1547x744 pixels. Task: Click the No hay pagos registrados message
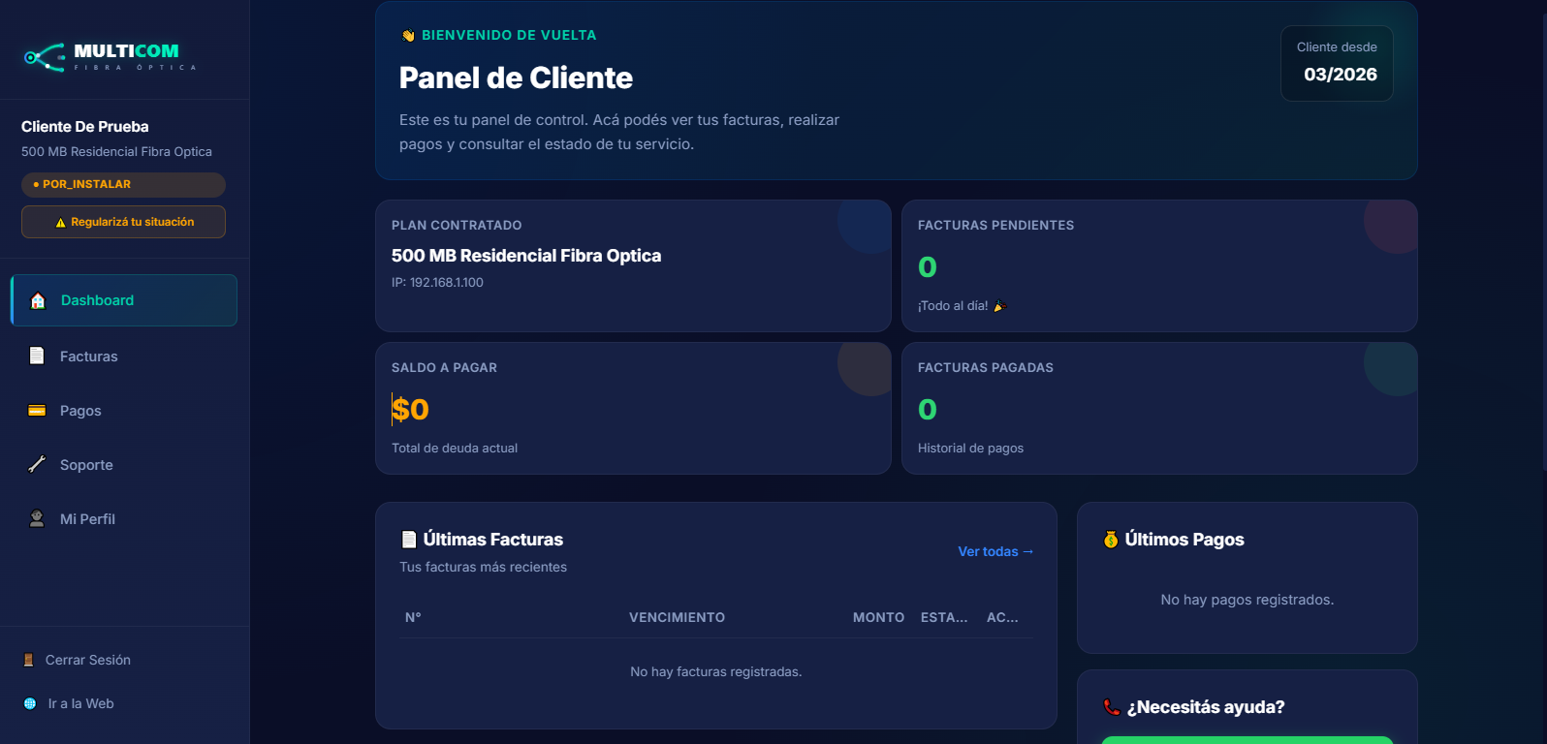(x=1247, y=600)
